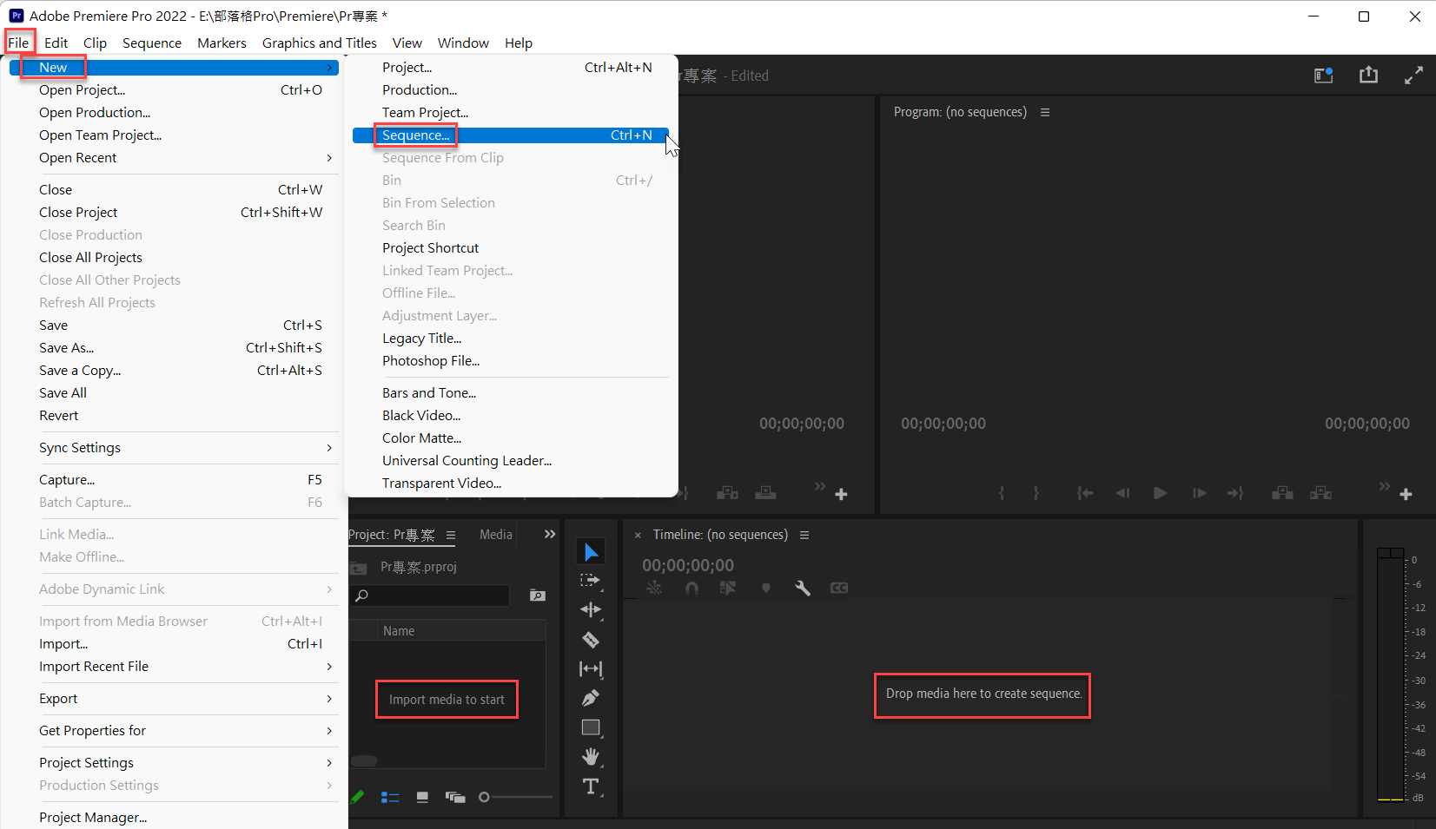Select the Slip tool
The width and height of the screenshot is (1436, 829).
pyautogui.click(x=591, y=669)
